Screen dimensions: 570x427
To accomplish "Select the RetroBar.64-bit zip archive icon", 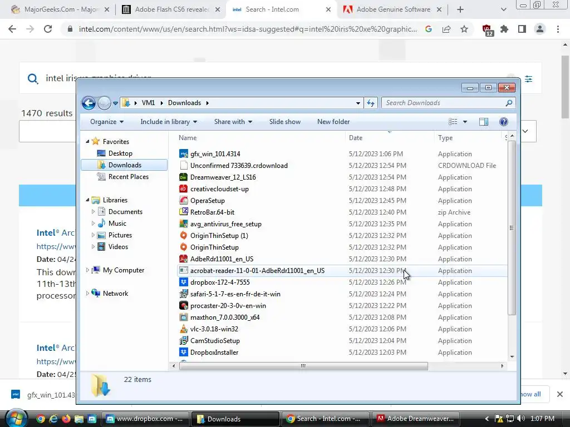I will (184, 212).
